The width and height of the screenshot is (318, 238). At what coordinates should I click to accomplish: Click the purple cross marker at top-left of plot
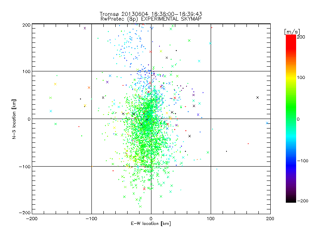pos(85,28)
